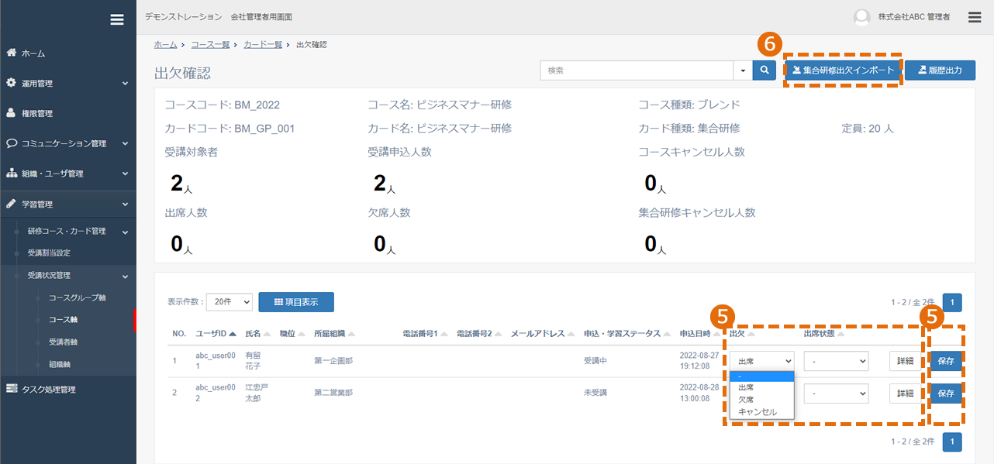Toggle the sidebar hamburger menu icon
994x464 pixels.
coord(117,20)
